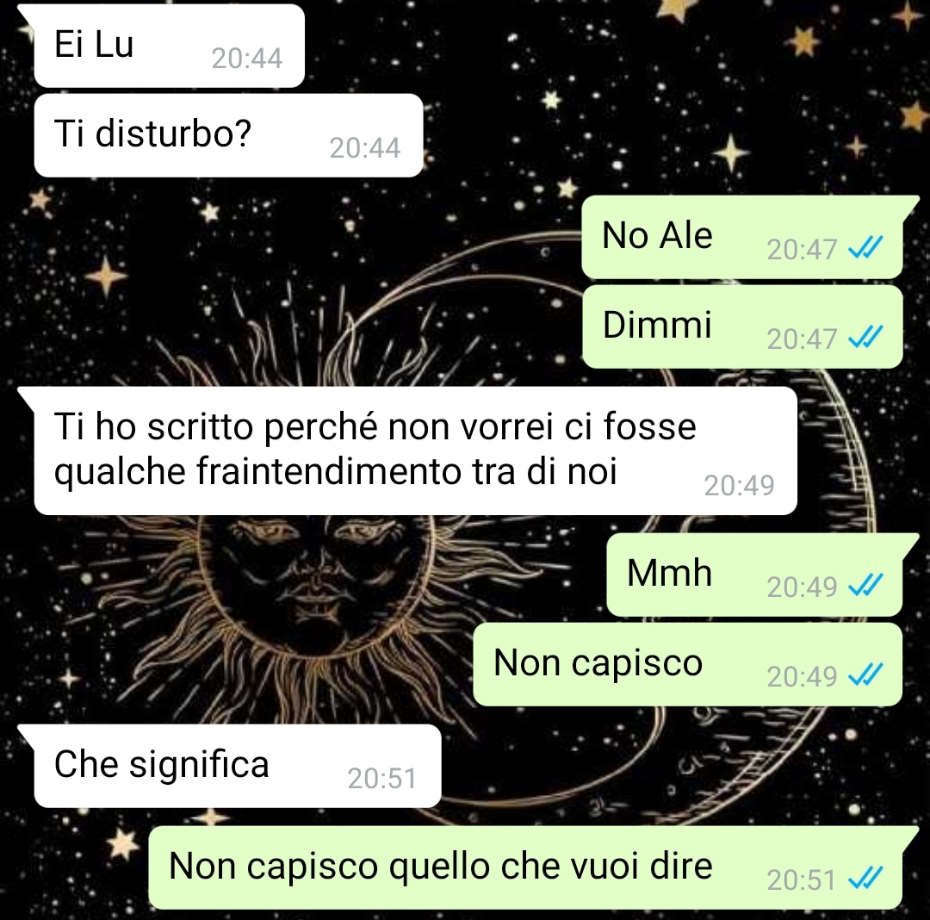930x920 pixels.
Task: Tap the read receipt checkmarks on 'No Ale'
Action: point(865,248)
